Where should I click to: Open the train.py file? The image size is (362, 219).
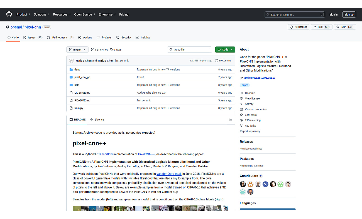[79, 108]
